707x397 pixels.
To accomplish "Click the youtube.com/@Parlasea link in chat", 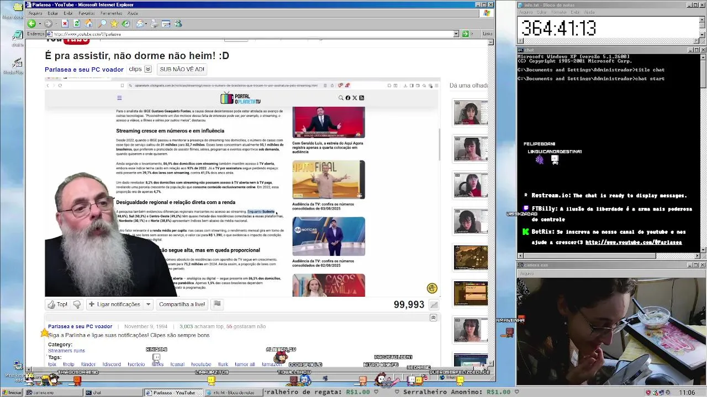I will [x=634, y=243].
